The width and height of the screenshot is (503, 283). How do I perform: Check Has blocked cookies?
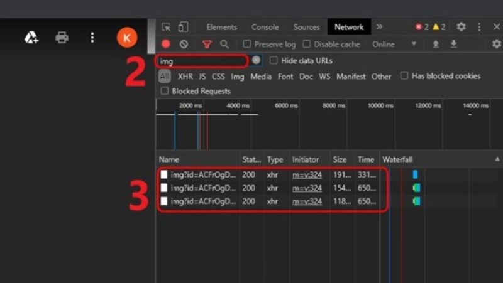coord(404,75)
